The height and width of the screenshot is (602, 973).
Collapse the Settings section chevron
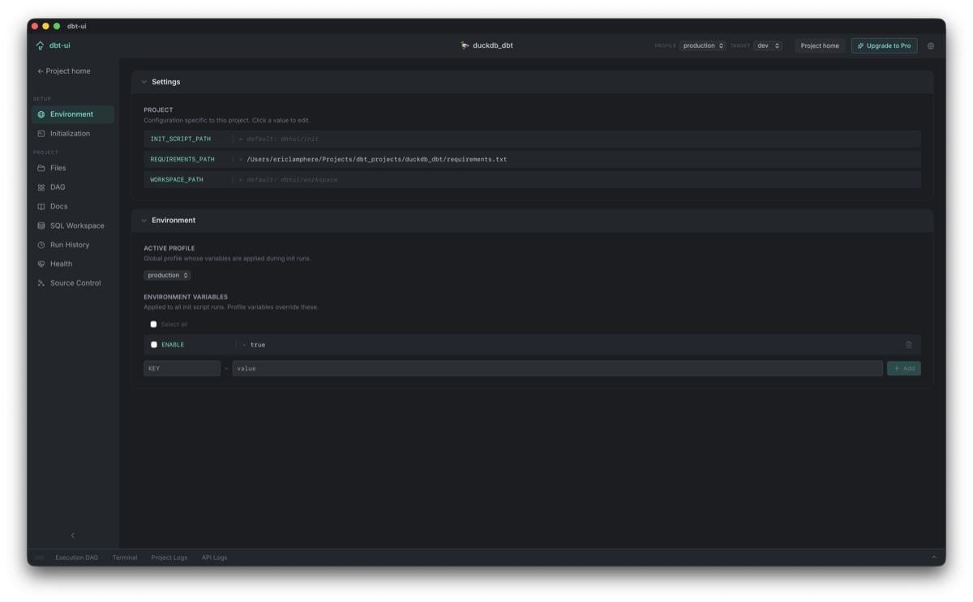click(144, 82)
